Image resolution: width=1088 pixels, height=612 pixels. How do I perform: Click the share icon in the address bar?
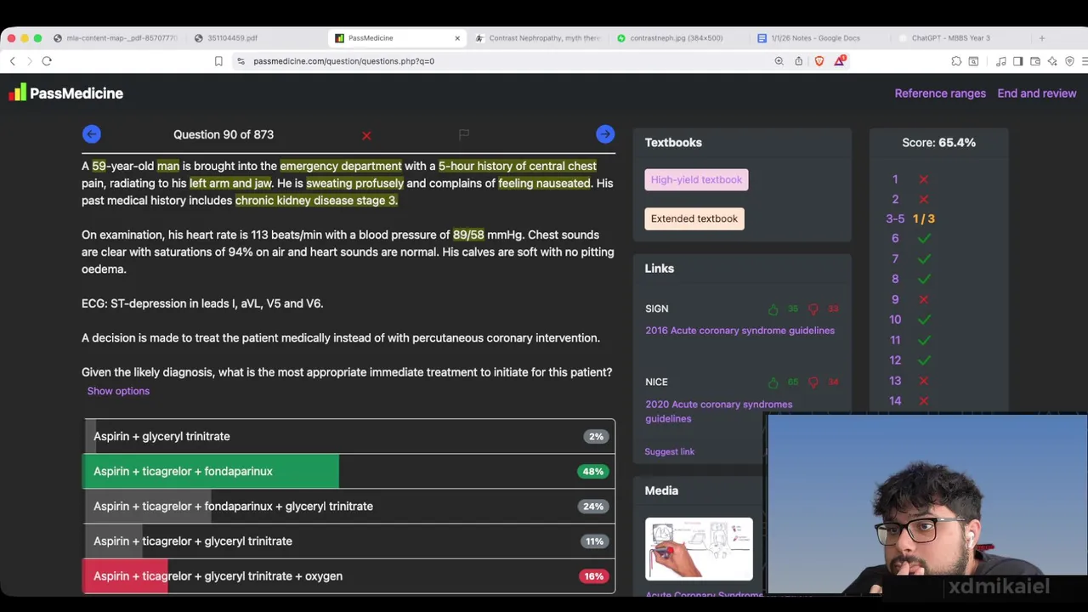point(799,61)
